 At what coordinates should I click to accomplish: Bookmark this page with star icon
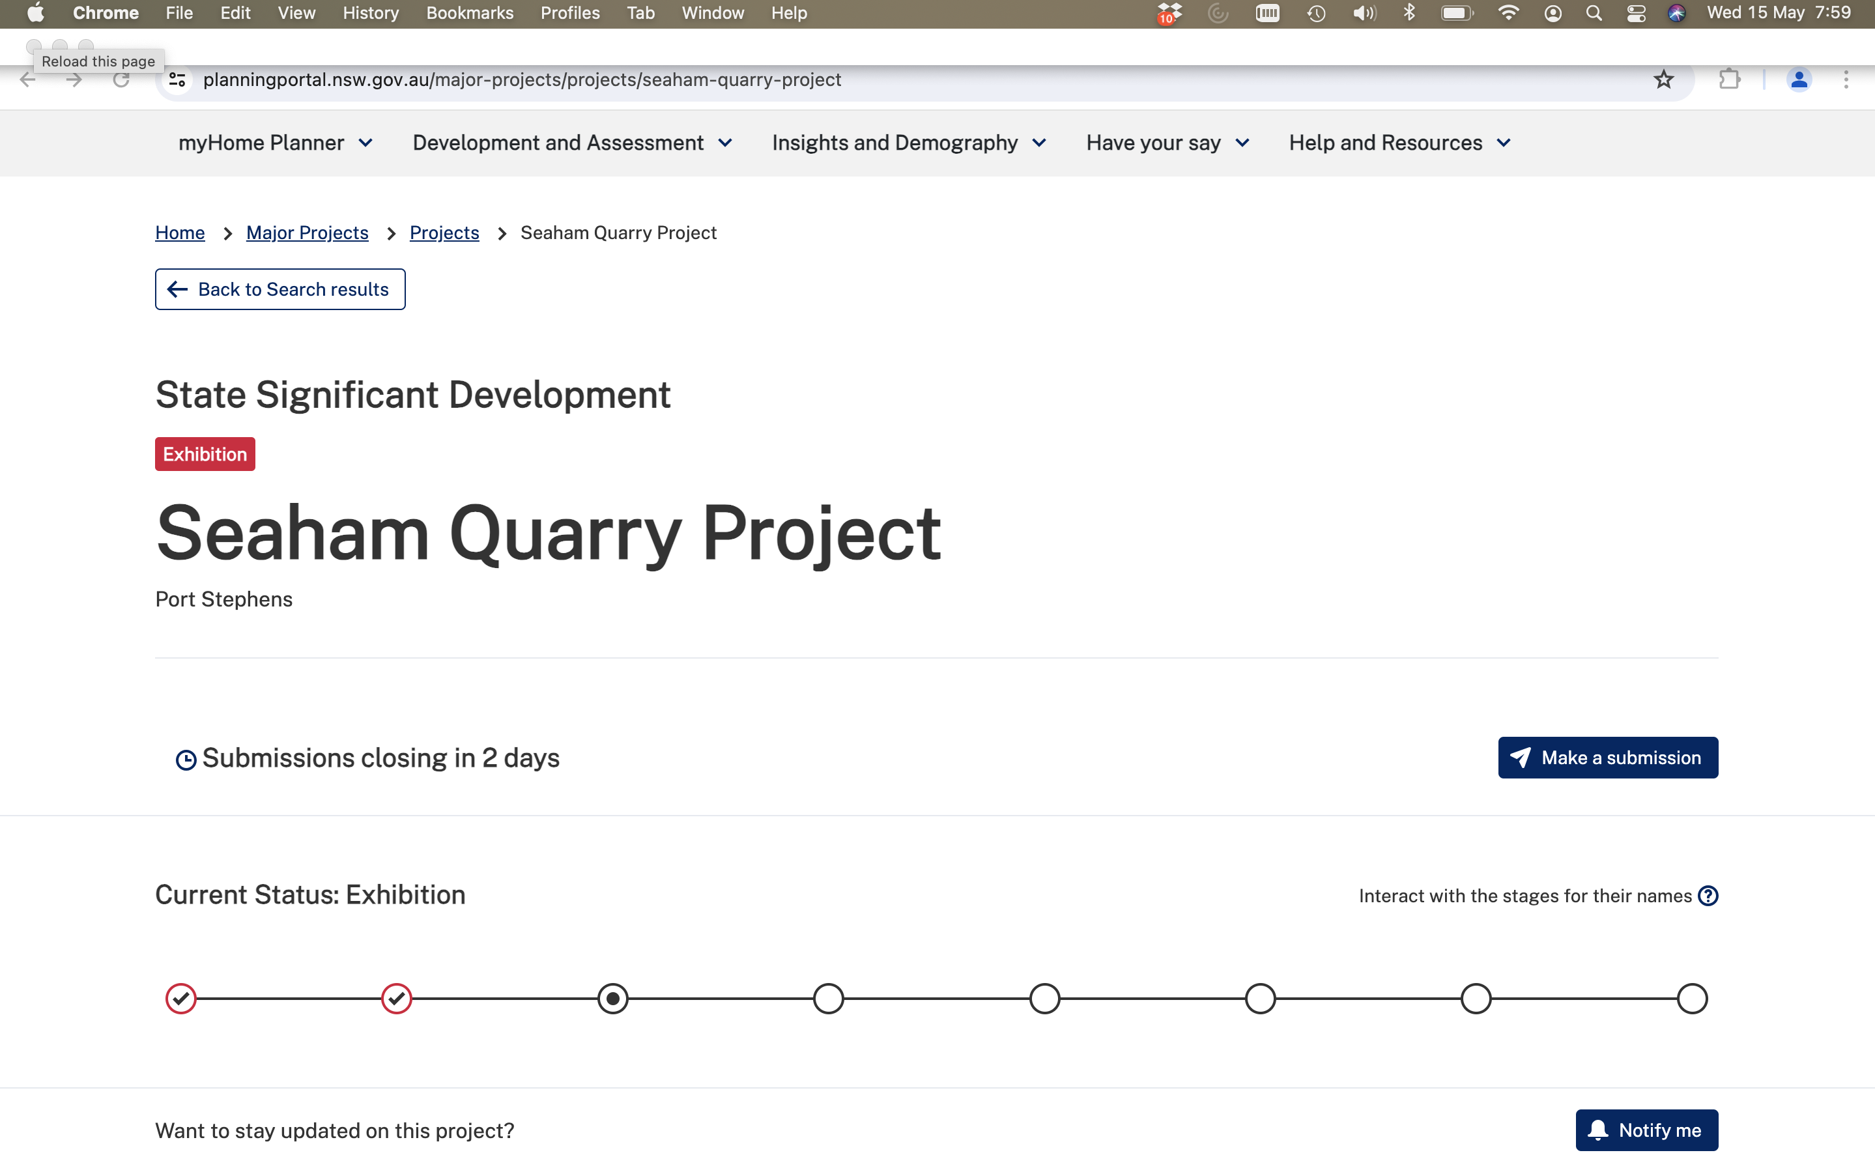(1663, 79)
